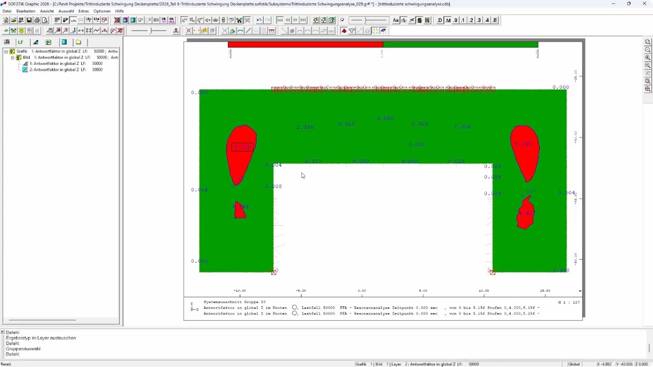Image resolution: width=653 pixels, height=367 pixels.
Task: Click the green segment of the legend bar
Action: click(x=460, y=45)
